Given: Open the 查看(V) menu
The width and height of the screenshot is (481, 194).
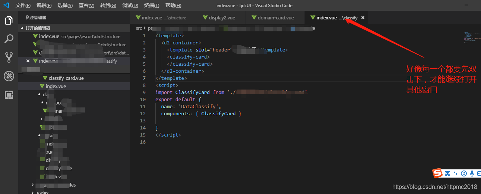Looking at the screenshot, I should [87, 6].
